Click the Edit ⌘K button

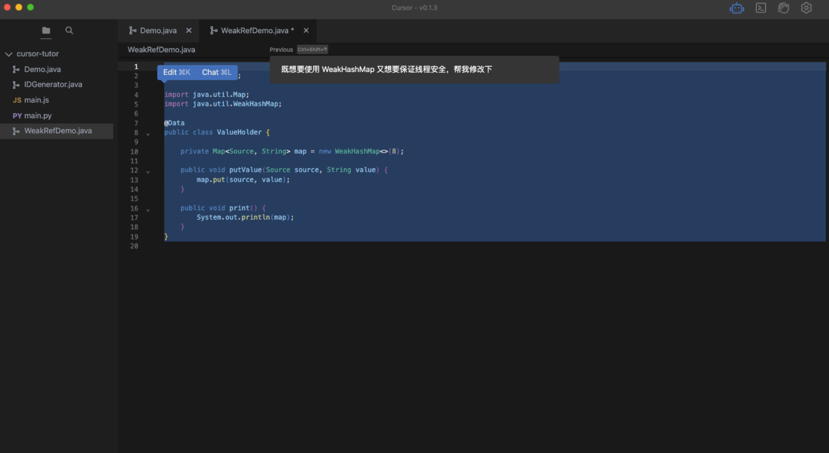(x=177, y=72)
